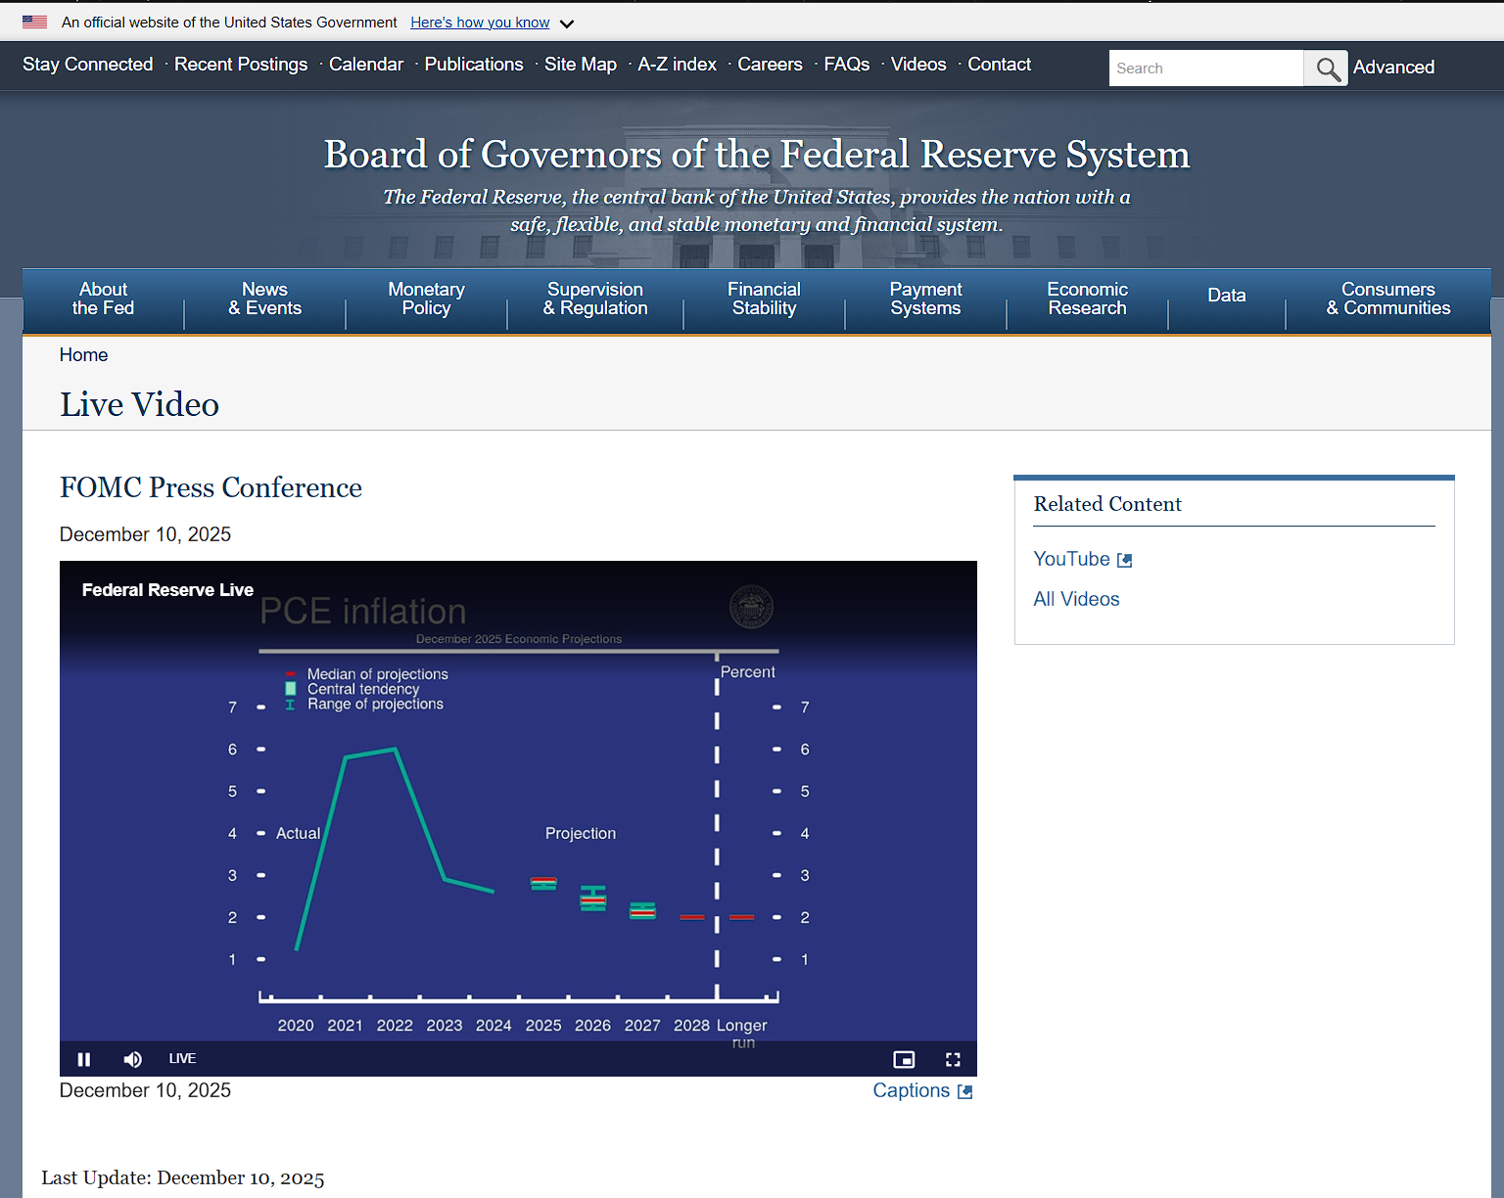The width and height of the screenshot is (1504, 1198).
Task: Click the 'Related Content' heading
Action: click(x=1107, y=504)
